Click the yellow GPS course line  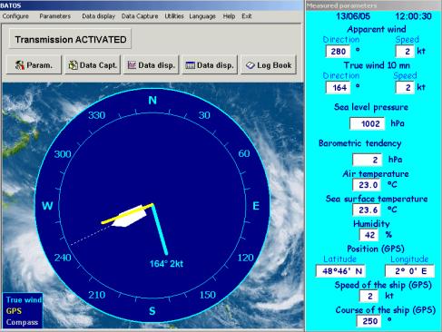(127, 214)
